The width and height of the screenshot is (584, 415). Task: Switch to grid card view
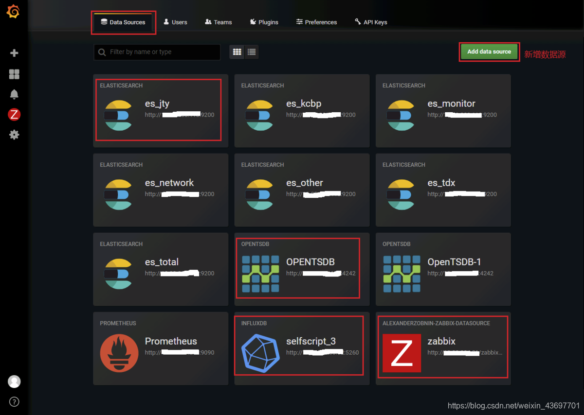(237, 52)
